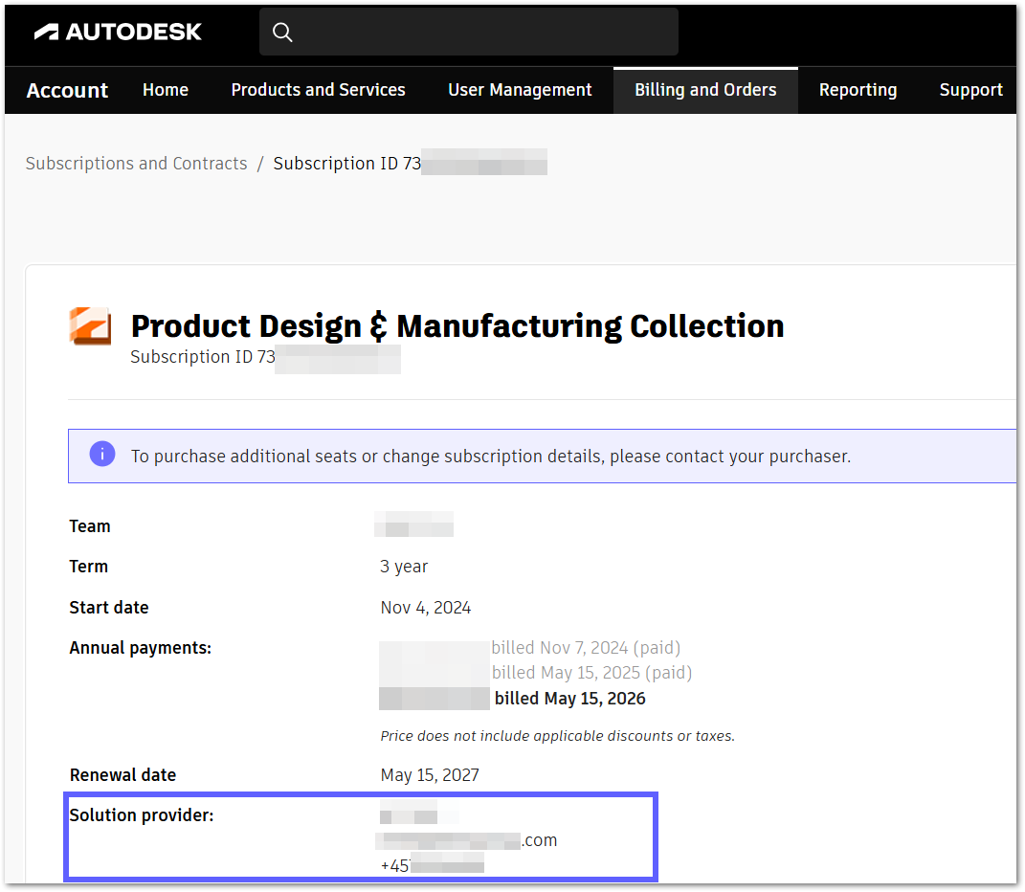Select the Subscription ID text under the product title
The image size is (1025, 892).
tap(265, 356)
